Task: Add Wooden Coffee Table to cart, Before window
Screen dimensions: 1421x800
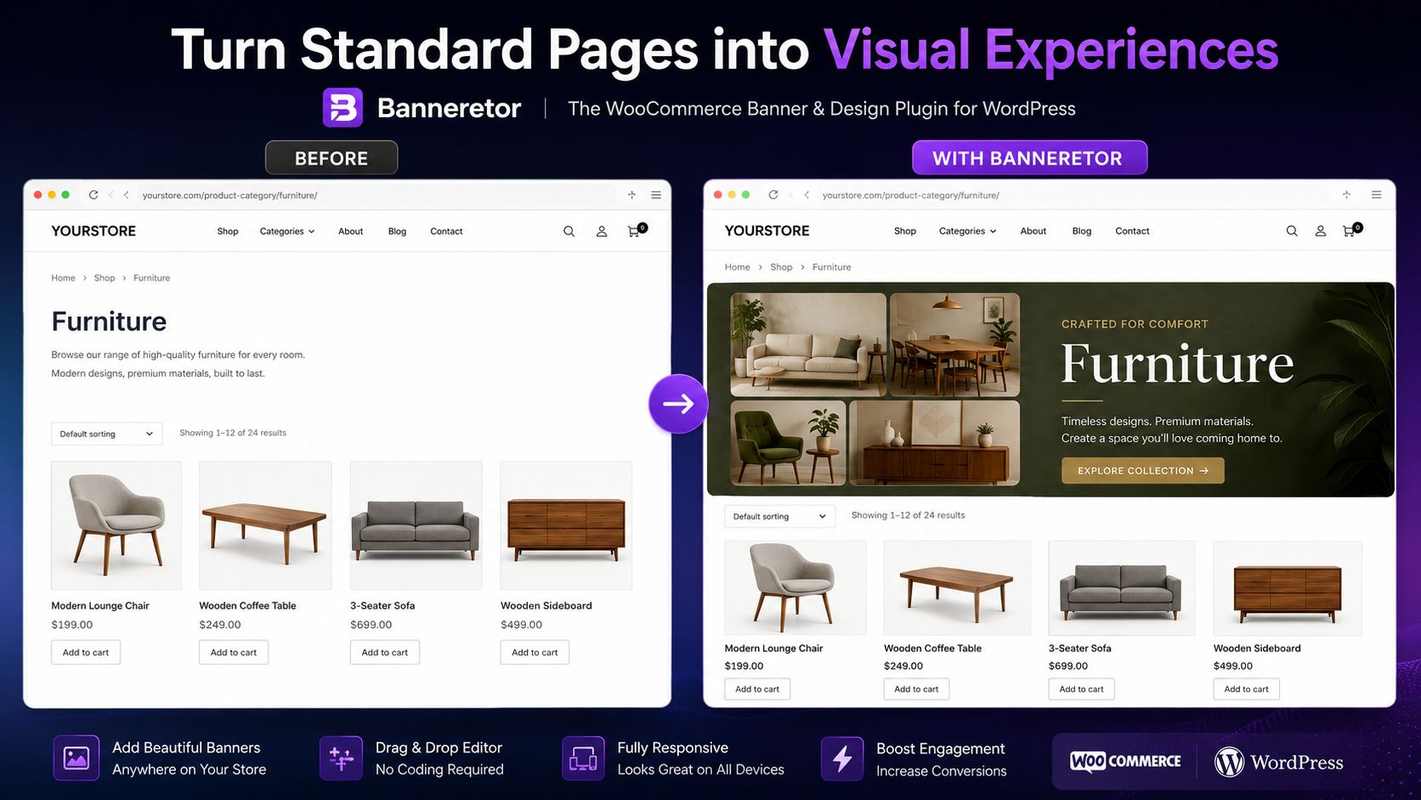Action: pos(234,652)
